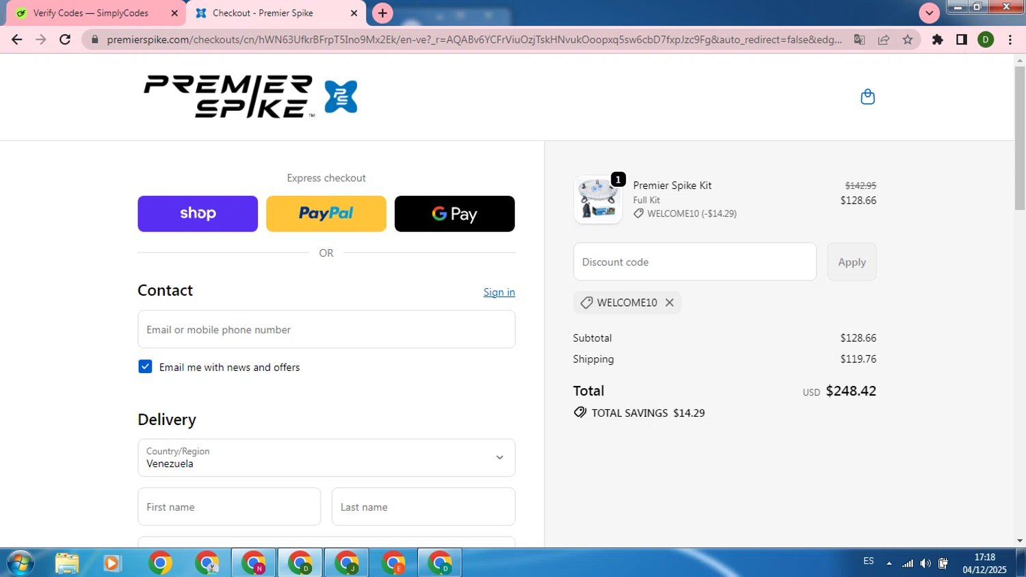Focus the Discount code field
This screenshot has height=577, width=1026.
coord(695,261)
